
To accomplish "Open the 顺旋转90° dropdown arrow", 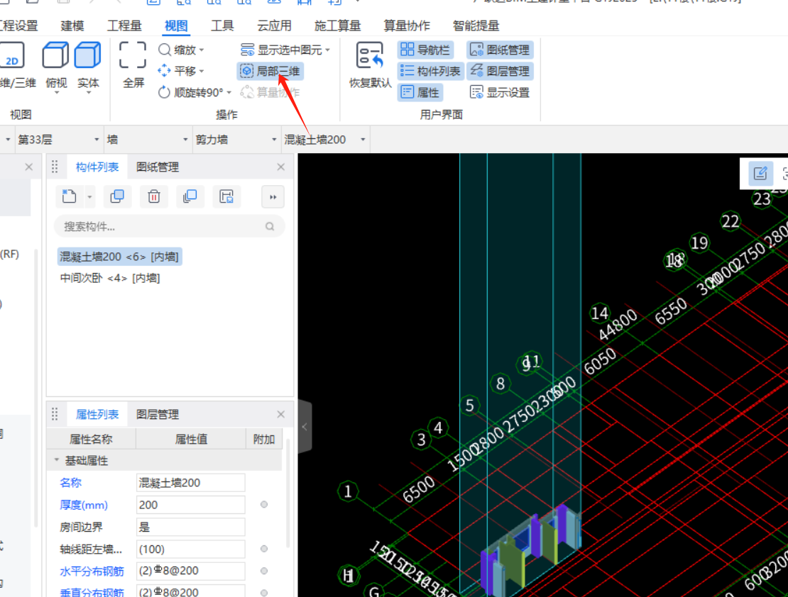I will click(229, 93).
